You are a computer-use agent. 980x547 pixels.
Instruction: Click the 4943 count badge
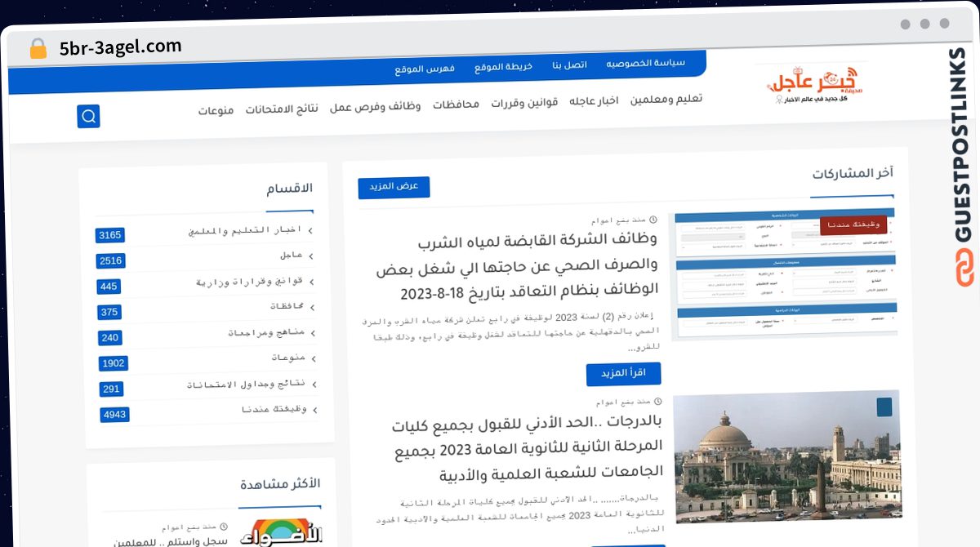click(x=115, y=415)
